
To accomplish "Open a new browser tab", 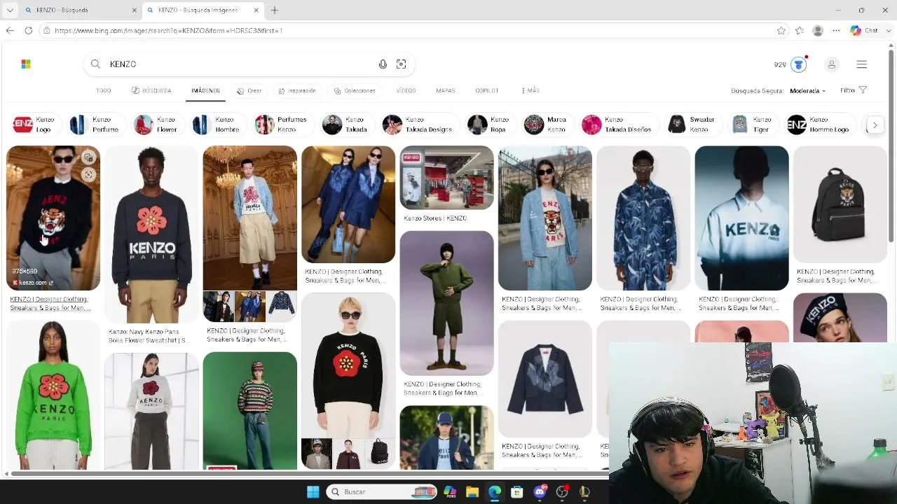I will pos(275,10).
